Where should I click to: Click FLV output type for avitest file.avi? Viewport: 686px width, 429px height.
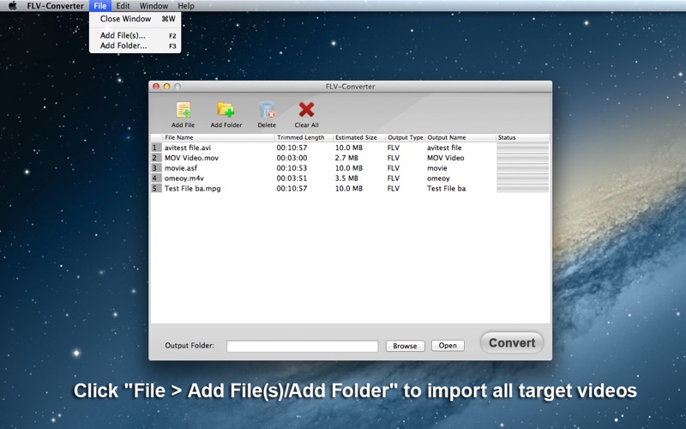394,148
